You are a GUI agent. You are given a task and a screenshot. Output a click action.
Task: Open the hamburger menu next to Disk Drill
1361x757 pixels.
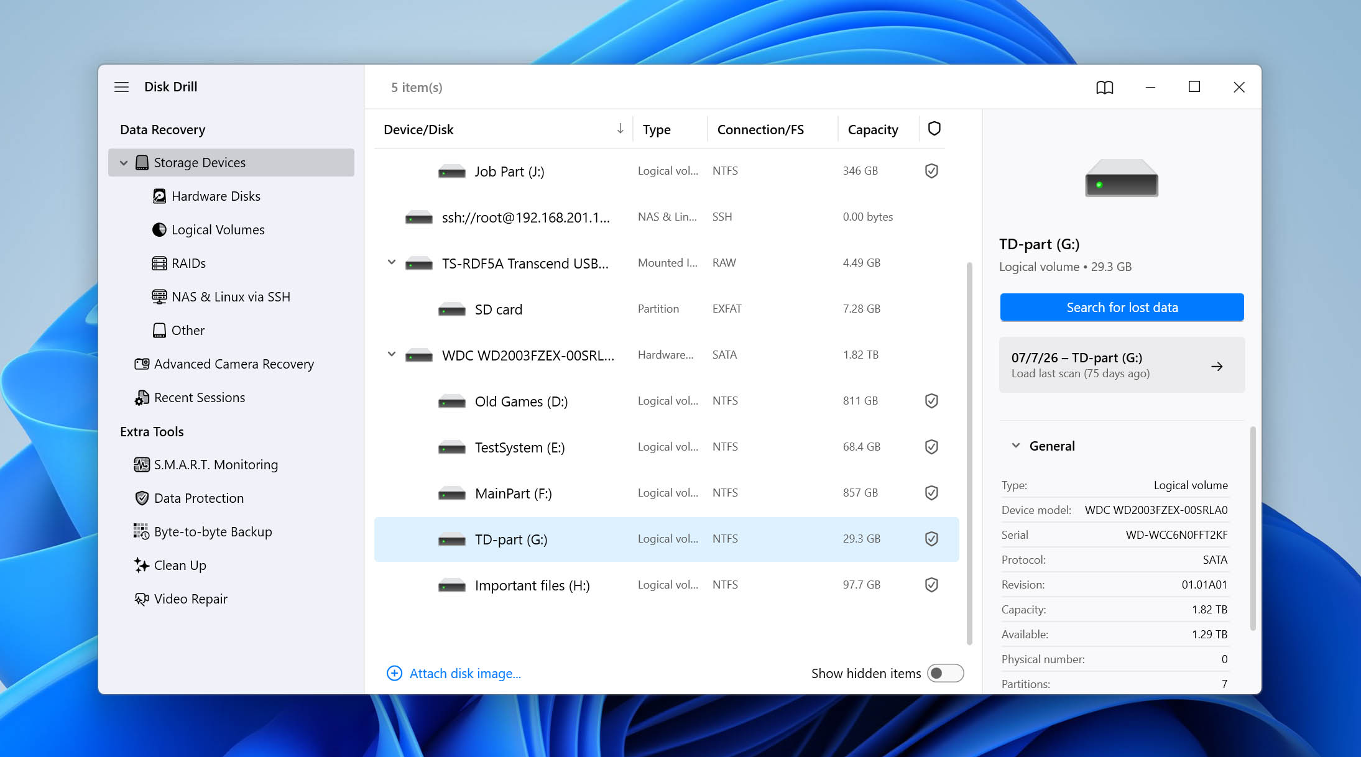point(121,87)
